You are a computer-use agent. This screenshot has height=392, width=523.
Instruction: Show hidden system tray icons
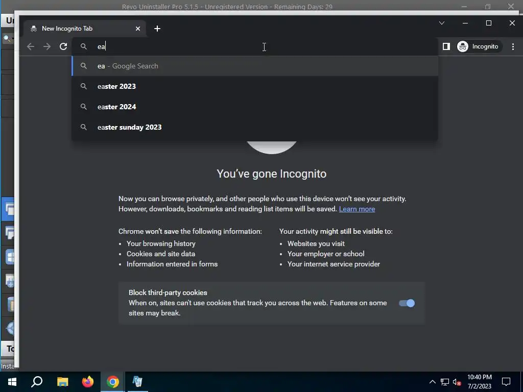pyautogui.click(x=432, y=382)
